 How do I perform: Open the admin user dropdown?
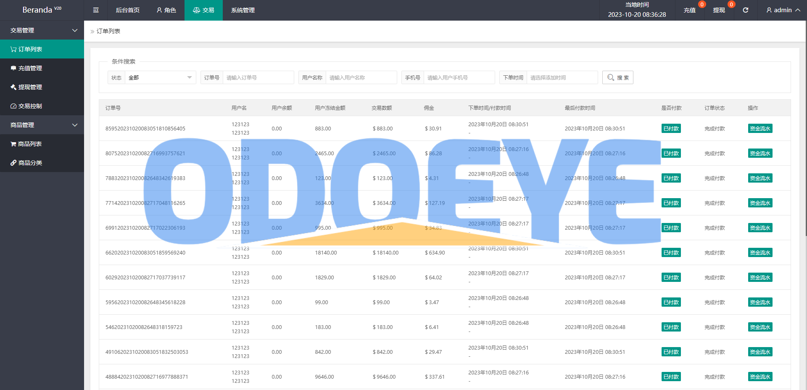click(x=783, y=10)
